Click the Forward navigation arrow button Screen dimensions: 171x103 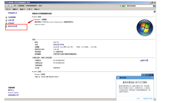click(11, 6)
